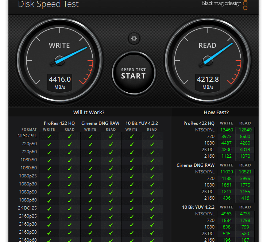Select the 2160p30 format row label

[x=28, y=224]
